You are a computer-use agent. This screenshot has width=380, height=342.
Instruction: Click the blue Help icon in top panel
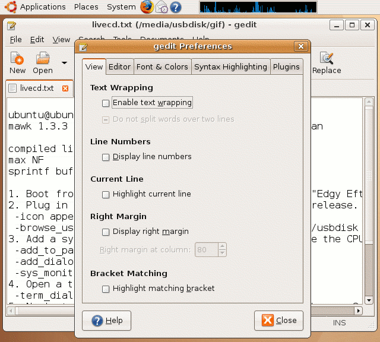click(176, 7)
